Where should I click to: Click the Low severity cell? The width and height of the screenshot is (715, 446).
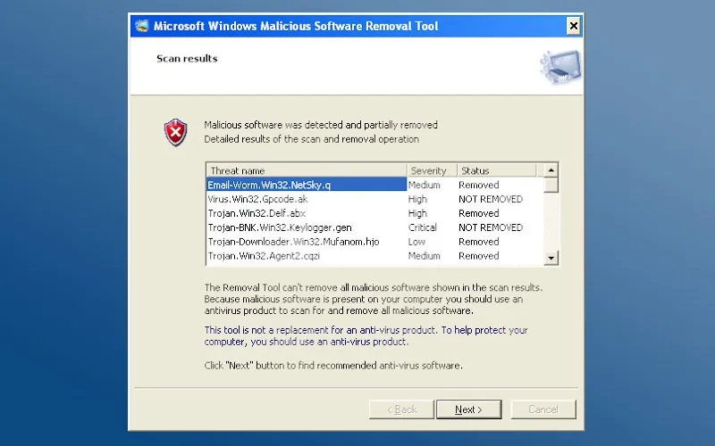click(416, 241)
